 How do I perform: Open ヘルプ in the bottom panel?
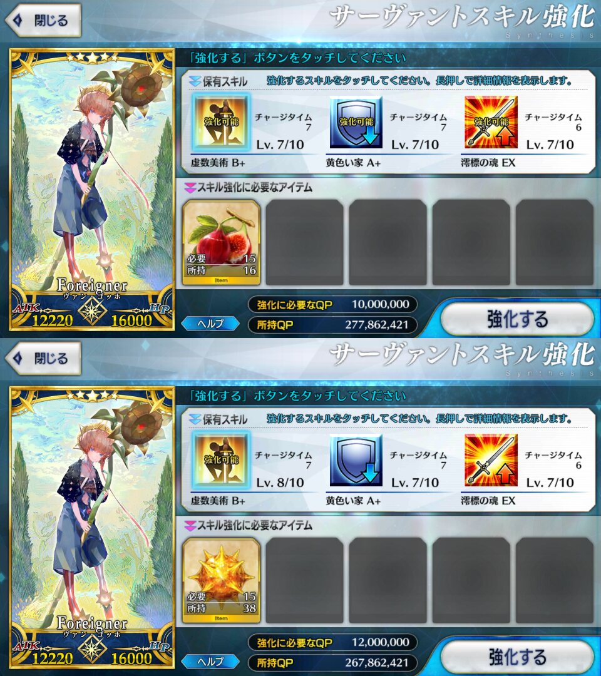coord(210,662)
